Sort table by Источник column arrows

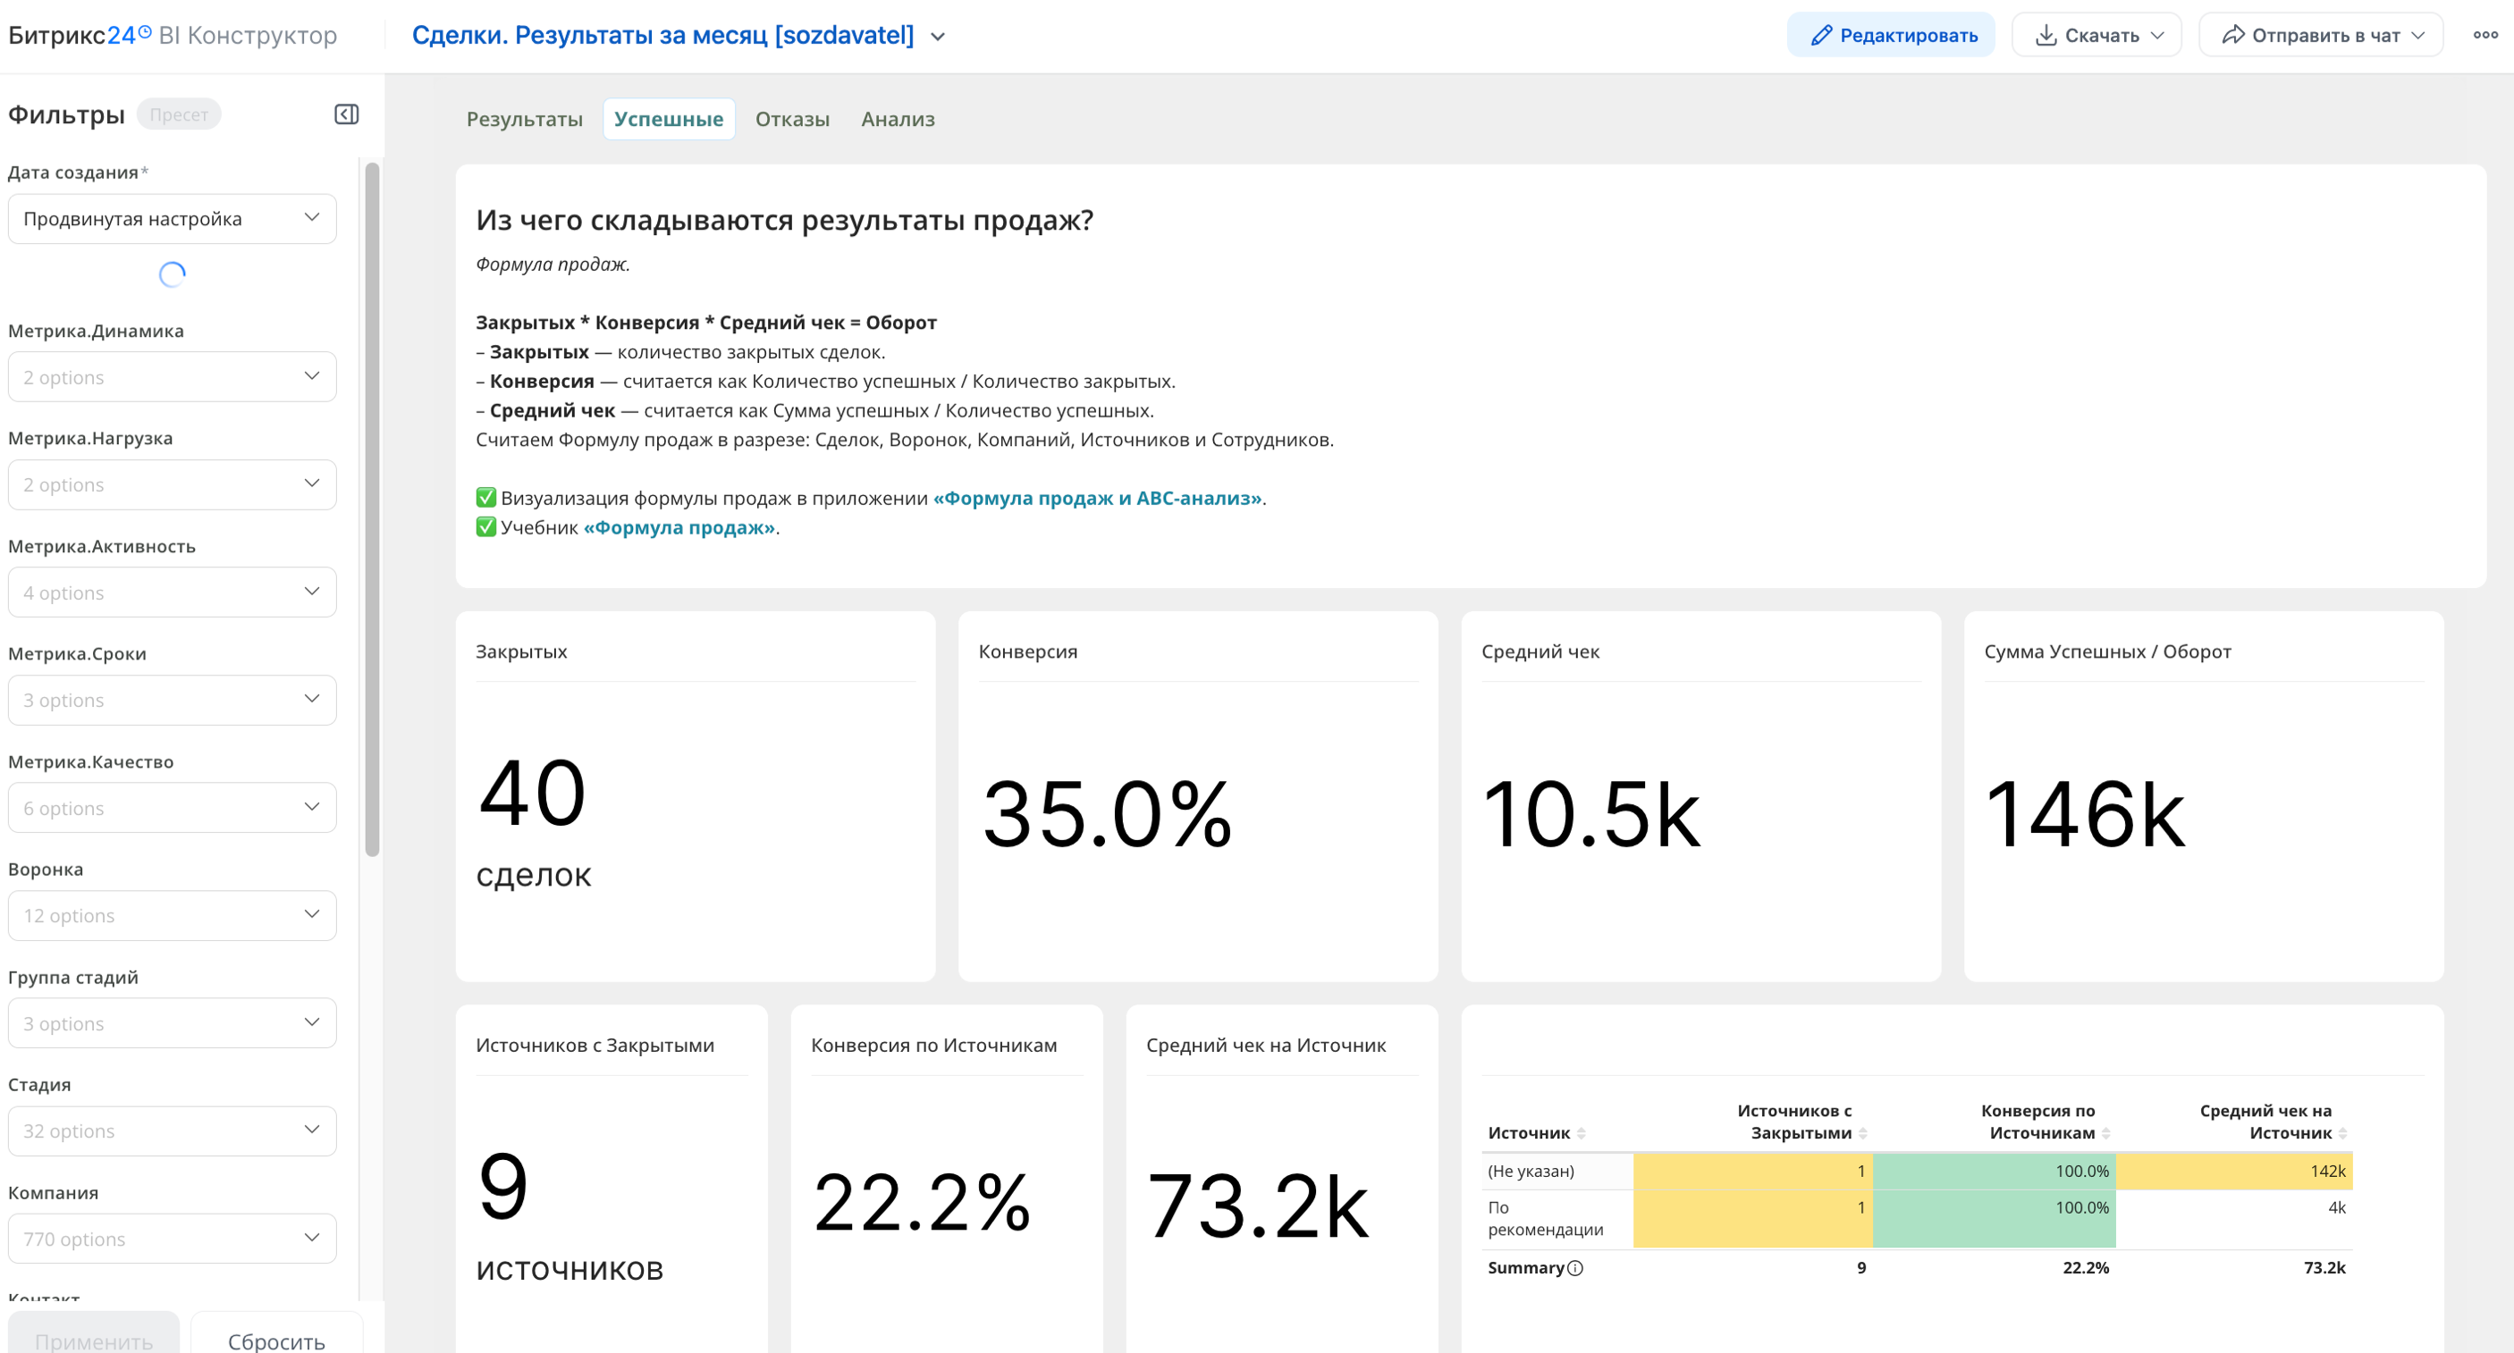[1581, 1133]
